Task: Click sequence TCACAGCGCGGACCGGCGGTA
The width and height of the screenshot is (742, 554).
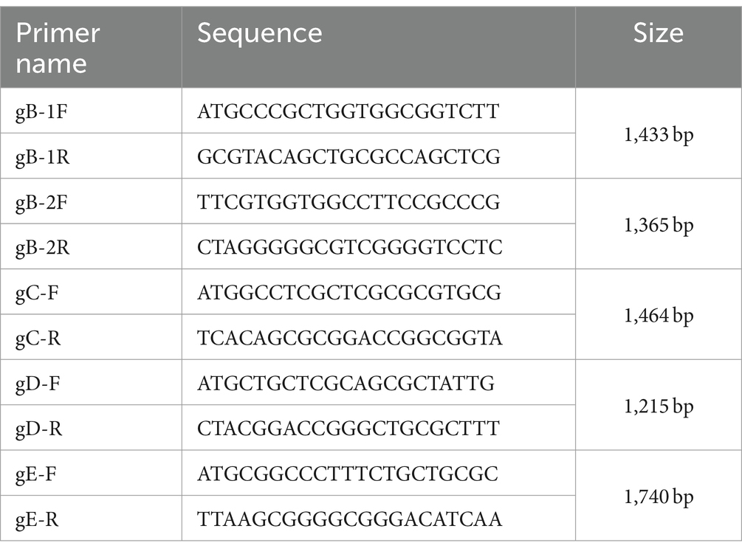Action: click(350, 338)
